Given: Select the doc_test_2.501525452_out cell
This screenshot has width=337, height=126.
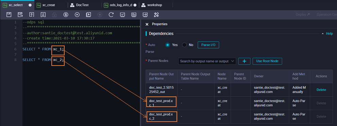Looking at the screenshot, I should click(x=162, y=90).
